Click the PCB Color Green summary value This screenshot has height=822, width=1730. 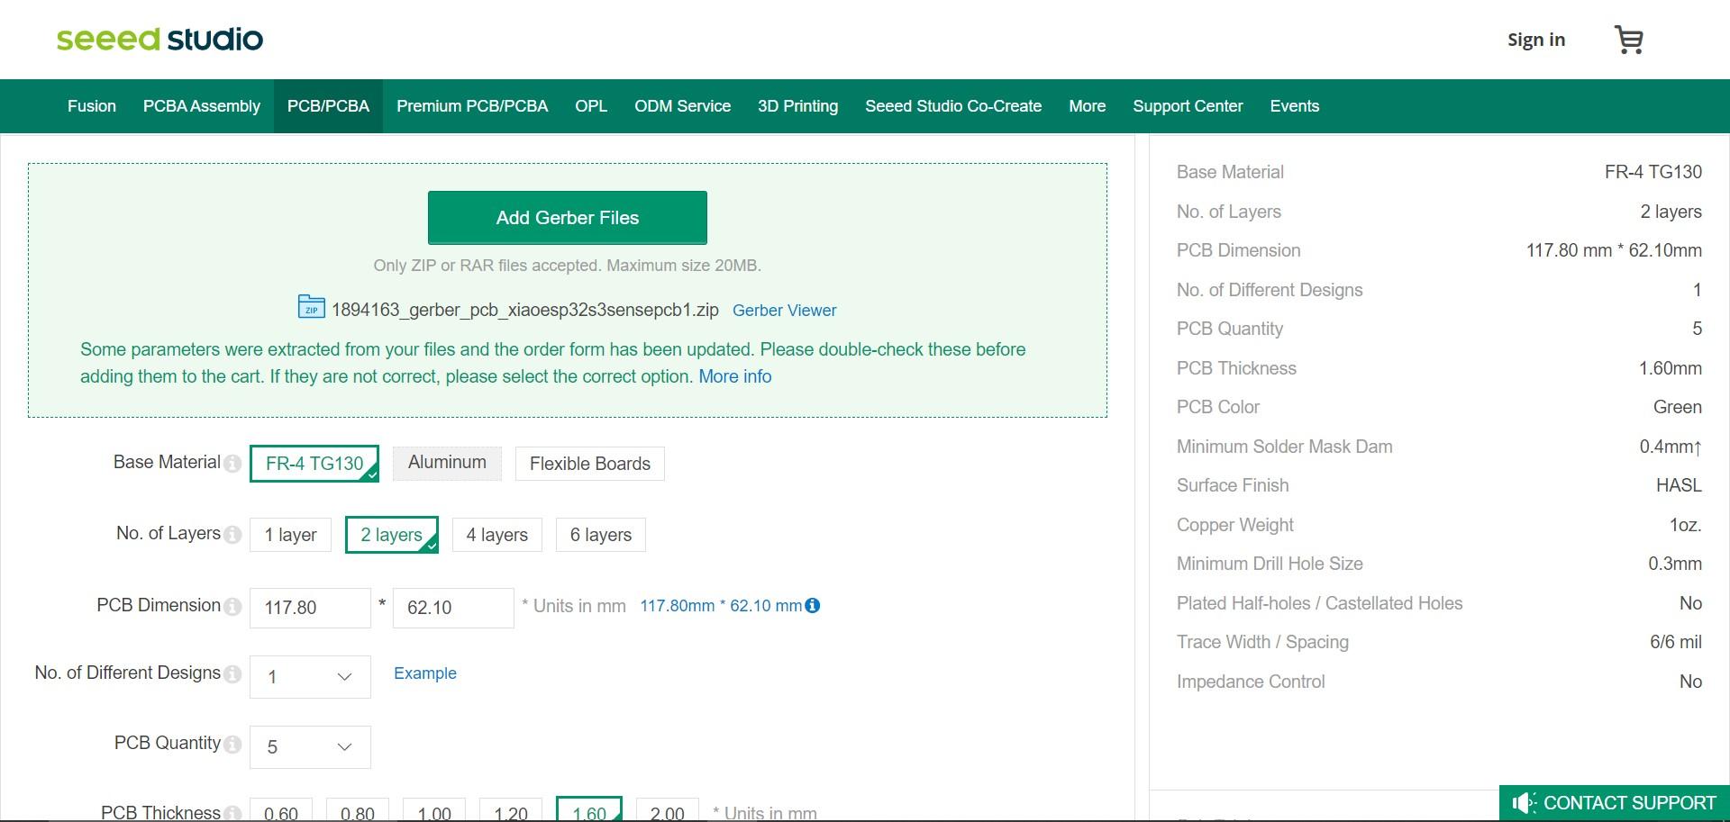pyautogui.click(x=1678, y=407)
